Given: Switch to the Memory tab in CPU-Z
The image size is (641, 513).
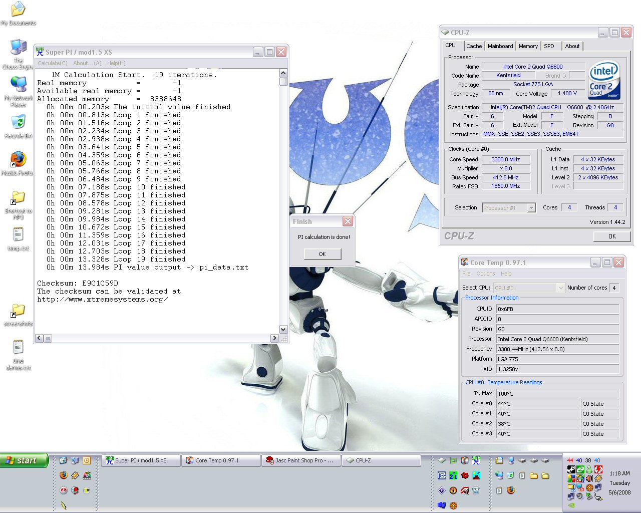Looking at the screenshot, I should click(x=528, y=46).
